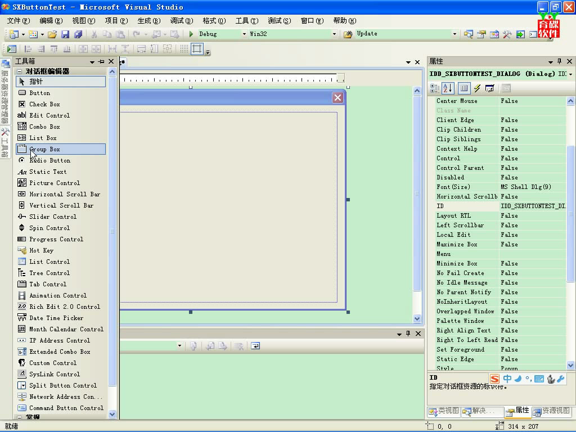Toggle Categorized view in Properties panel

435,88
